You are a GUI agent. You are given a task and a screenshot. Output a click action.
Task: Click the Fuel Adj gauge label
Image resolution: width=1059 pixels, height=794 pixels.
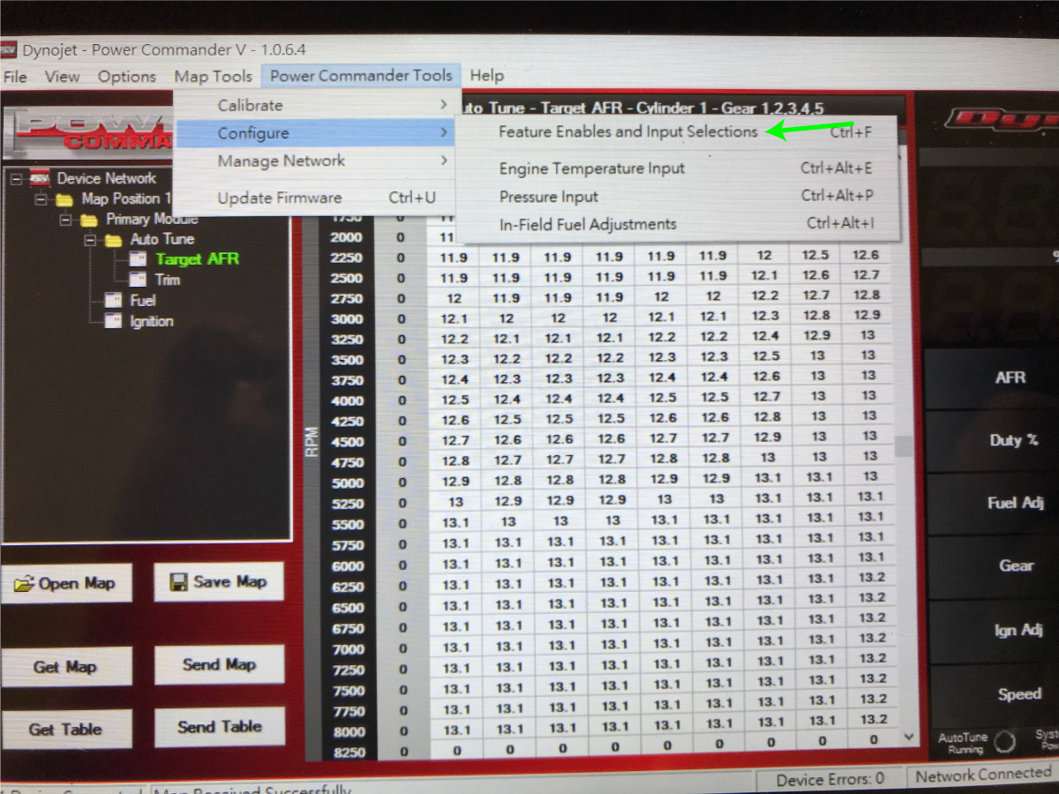1015,503
